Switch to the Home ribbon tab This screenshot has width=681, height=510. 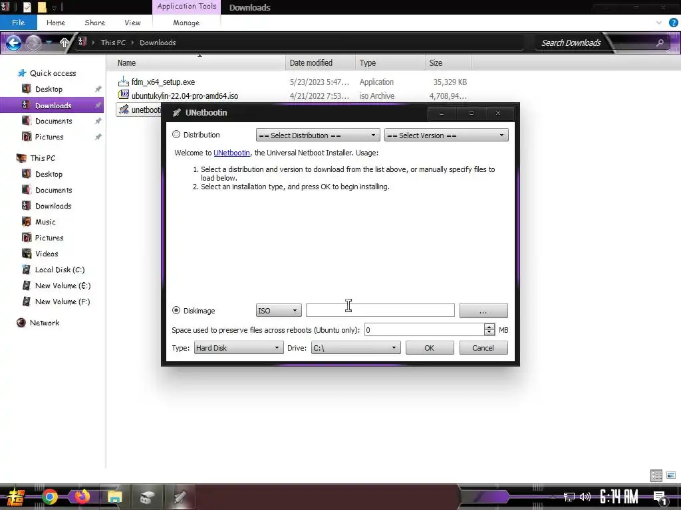(56, 23)
